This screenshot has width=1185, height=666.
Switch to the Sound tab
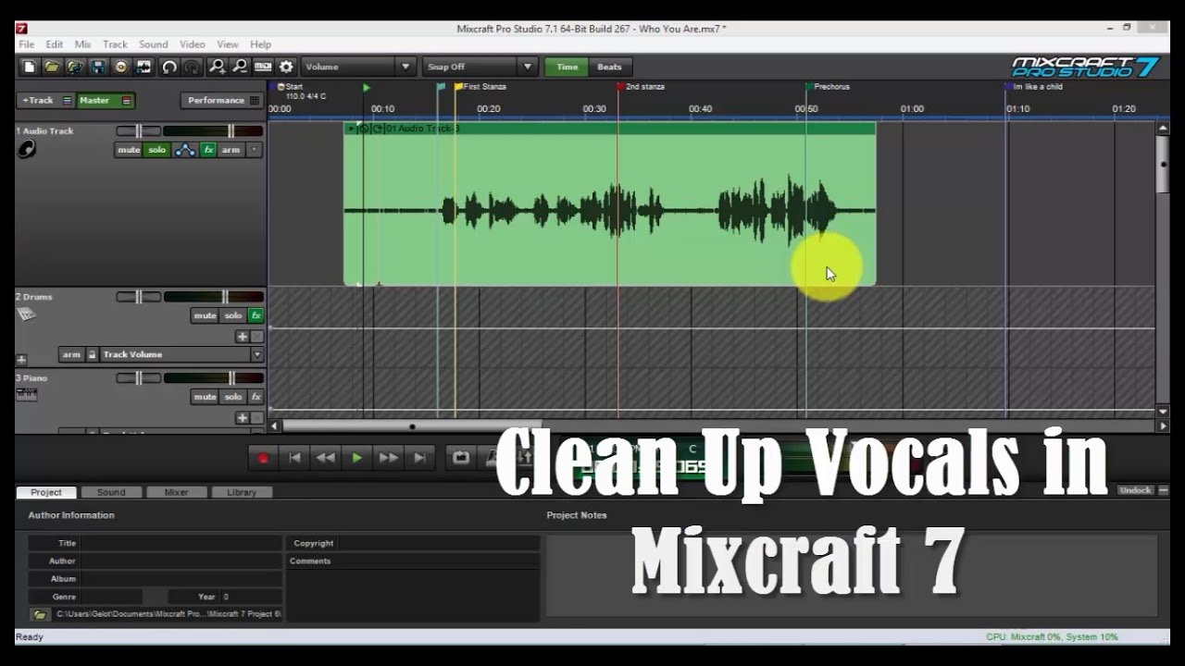111,492
